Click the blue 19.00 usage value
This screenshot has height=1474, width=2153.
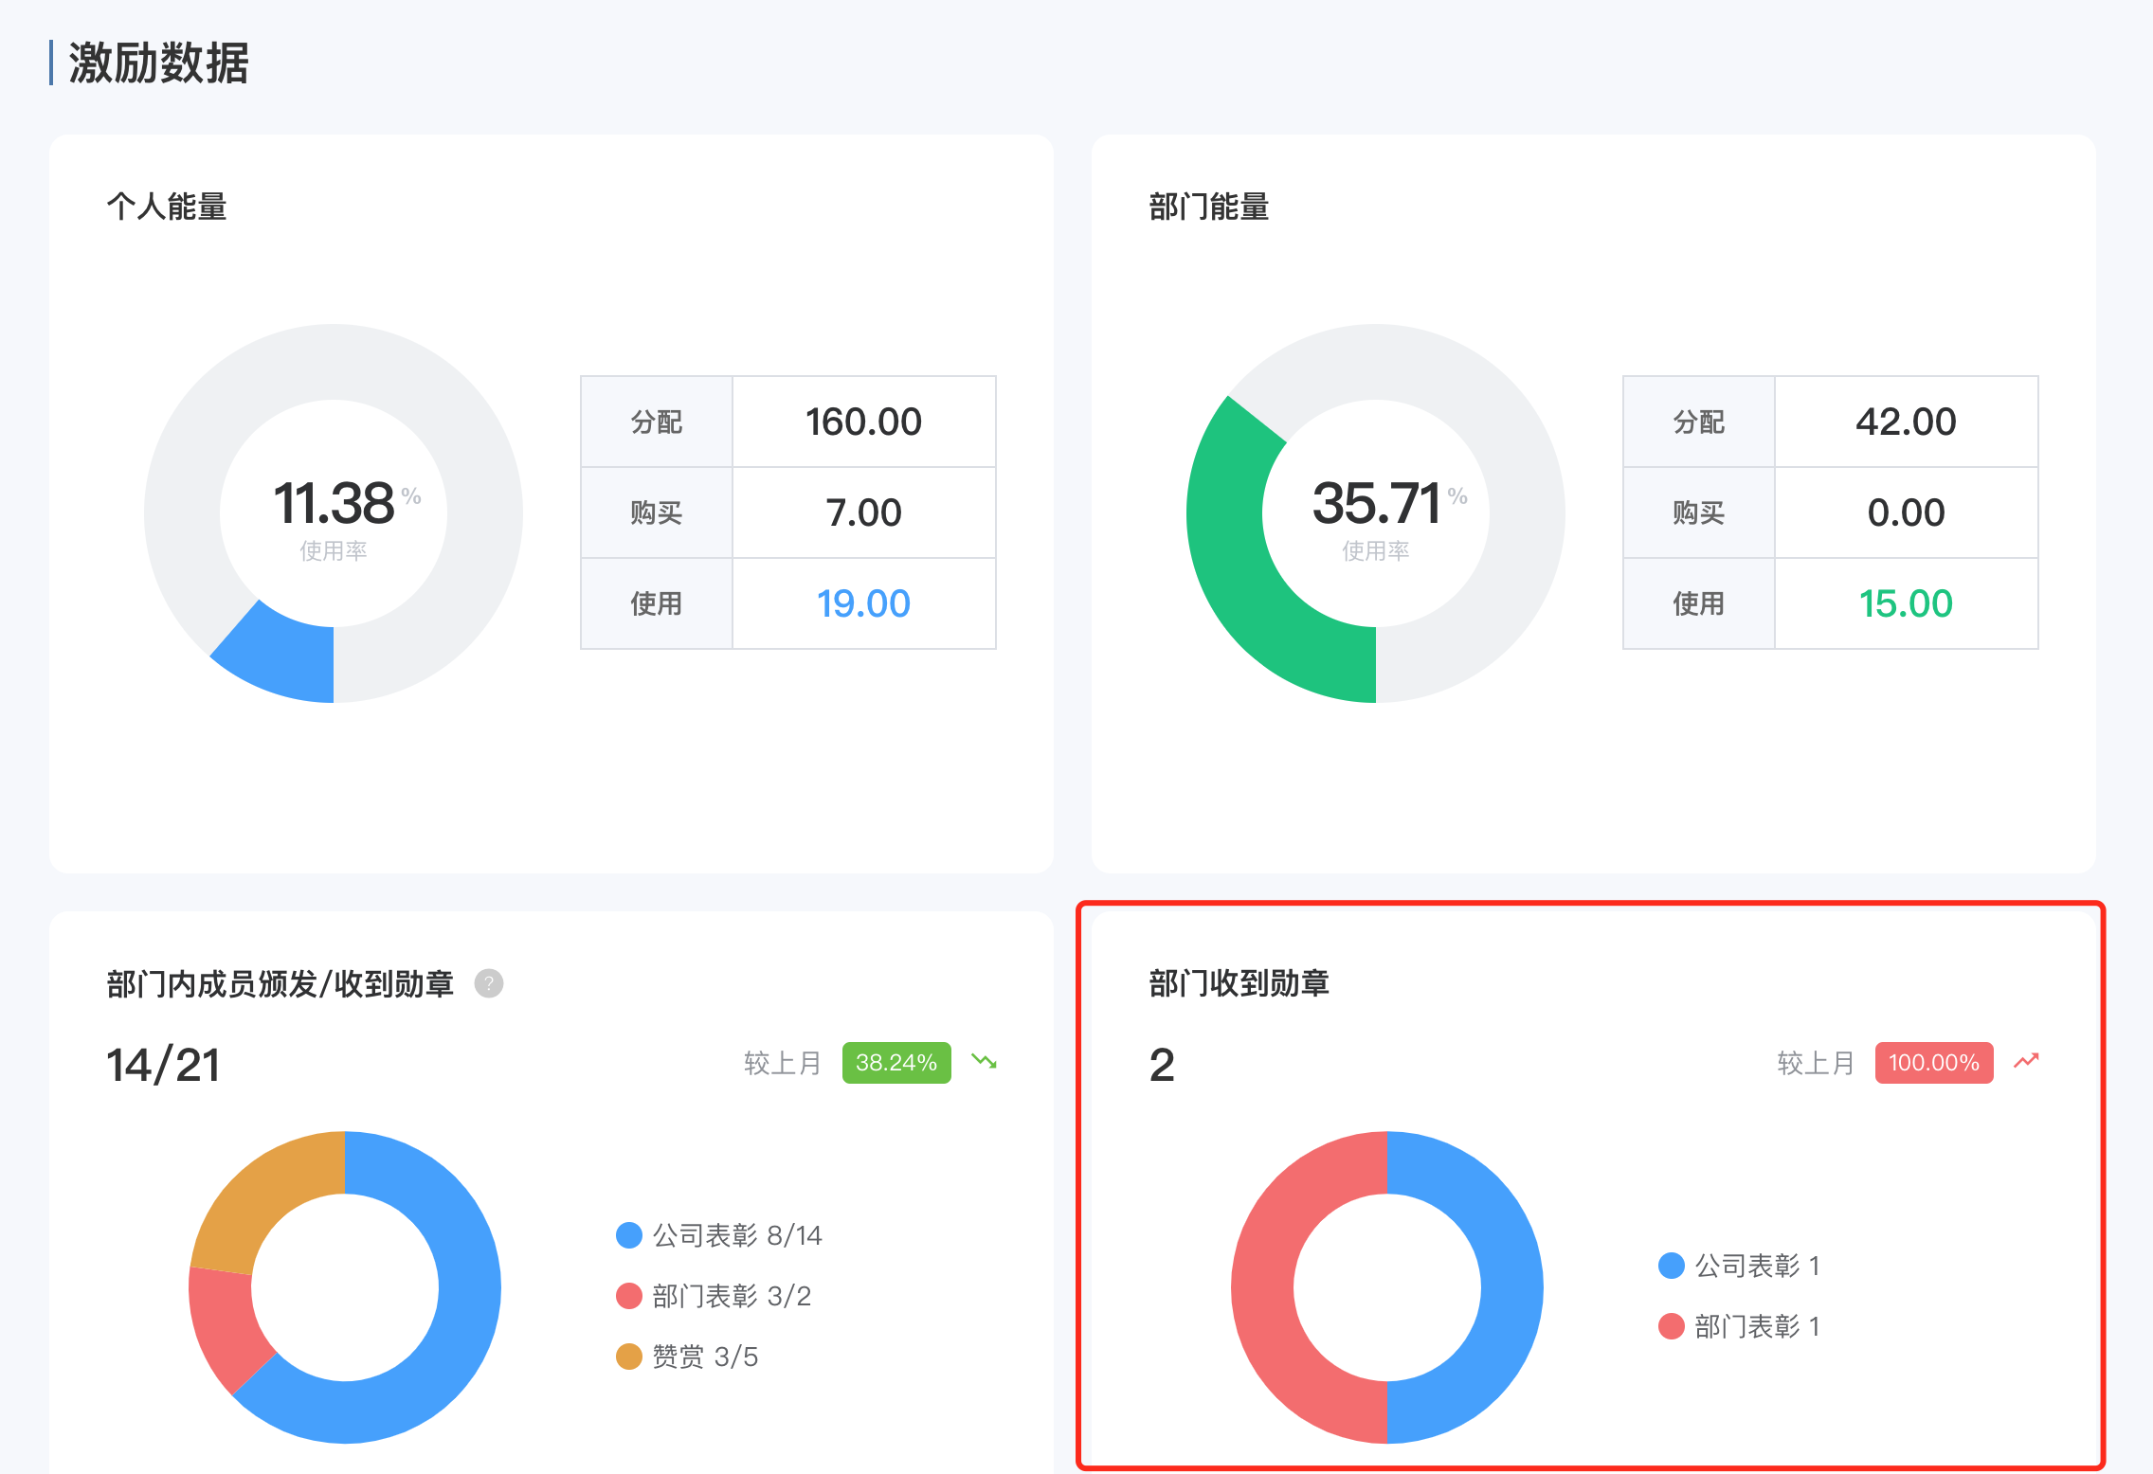pyautogui.click(x=863, y=603)
